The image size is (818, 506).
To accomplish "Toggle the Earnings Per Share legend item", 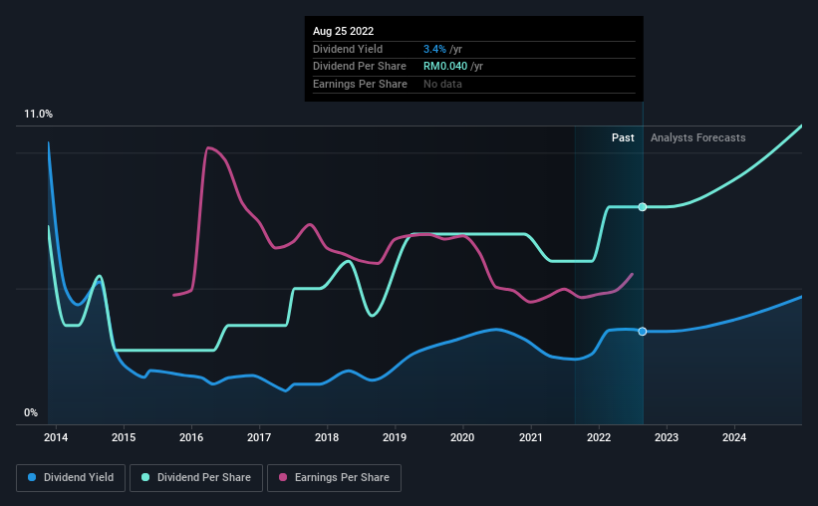I will coord(334,478).
